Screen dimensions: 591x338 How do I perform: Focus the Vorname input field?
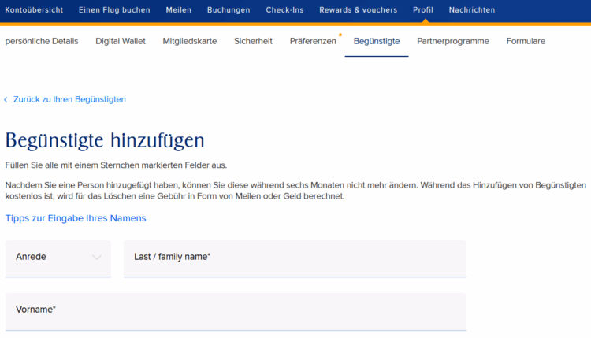tap(236, 312)
